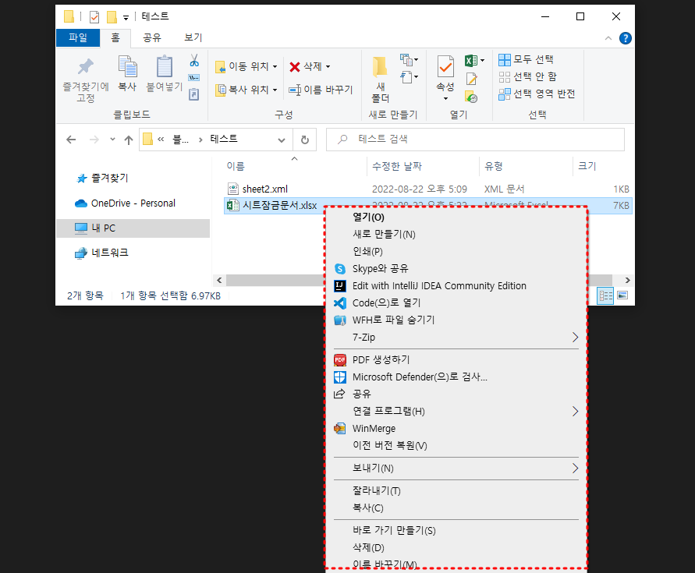Click the 속성 properties checkmark icon
This screenshot has width=695, height=573.
(445, 66)
